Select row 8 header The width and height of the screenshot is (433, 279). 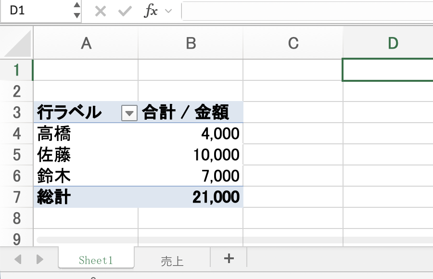tap(16, 218)
